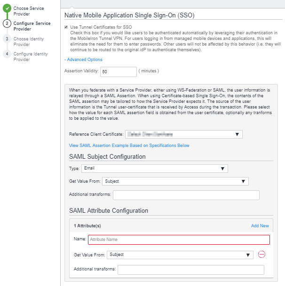
Task: Click the step 4 circle icon
Action: [7, 54]
